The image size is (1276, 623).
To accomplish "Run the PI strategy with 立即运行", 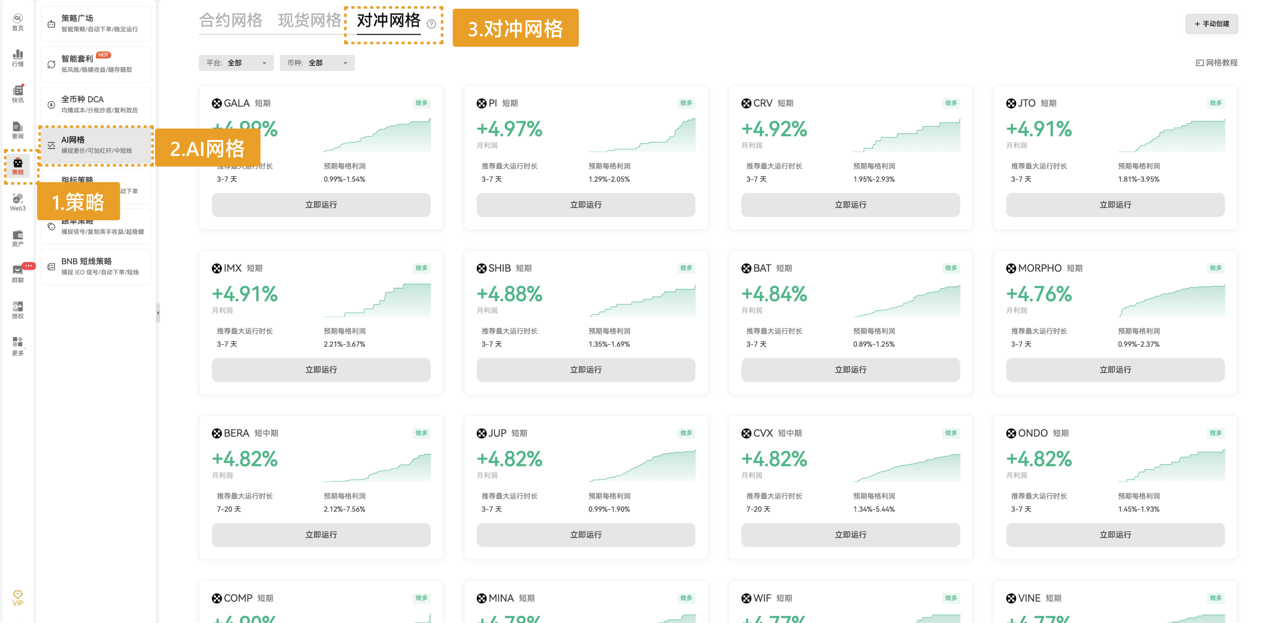I will (x=585, y=205).
